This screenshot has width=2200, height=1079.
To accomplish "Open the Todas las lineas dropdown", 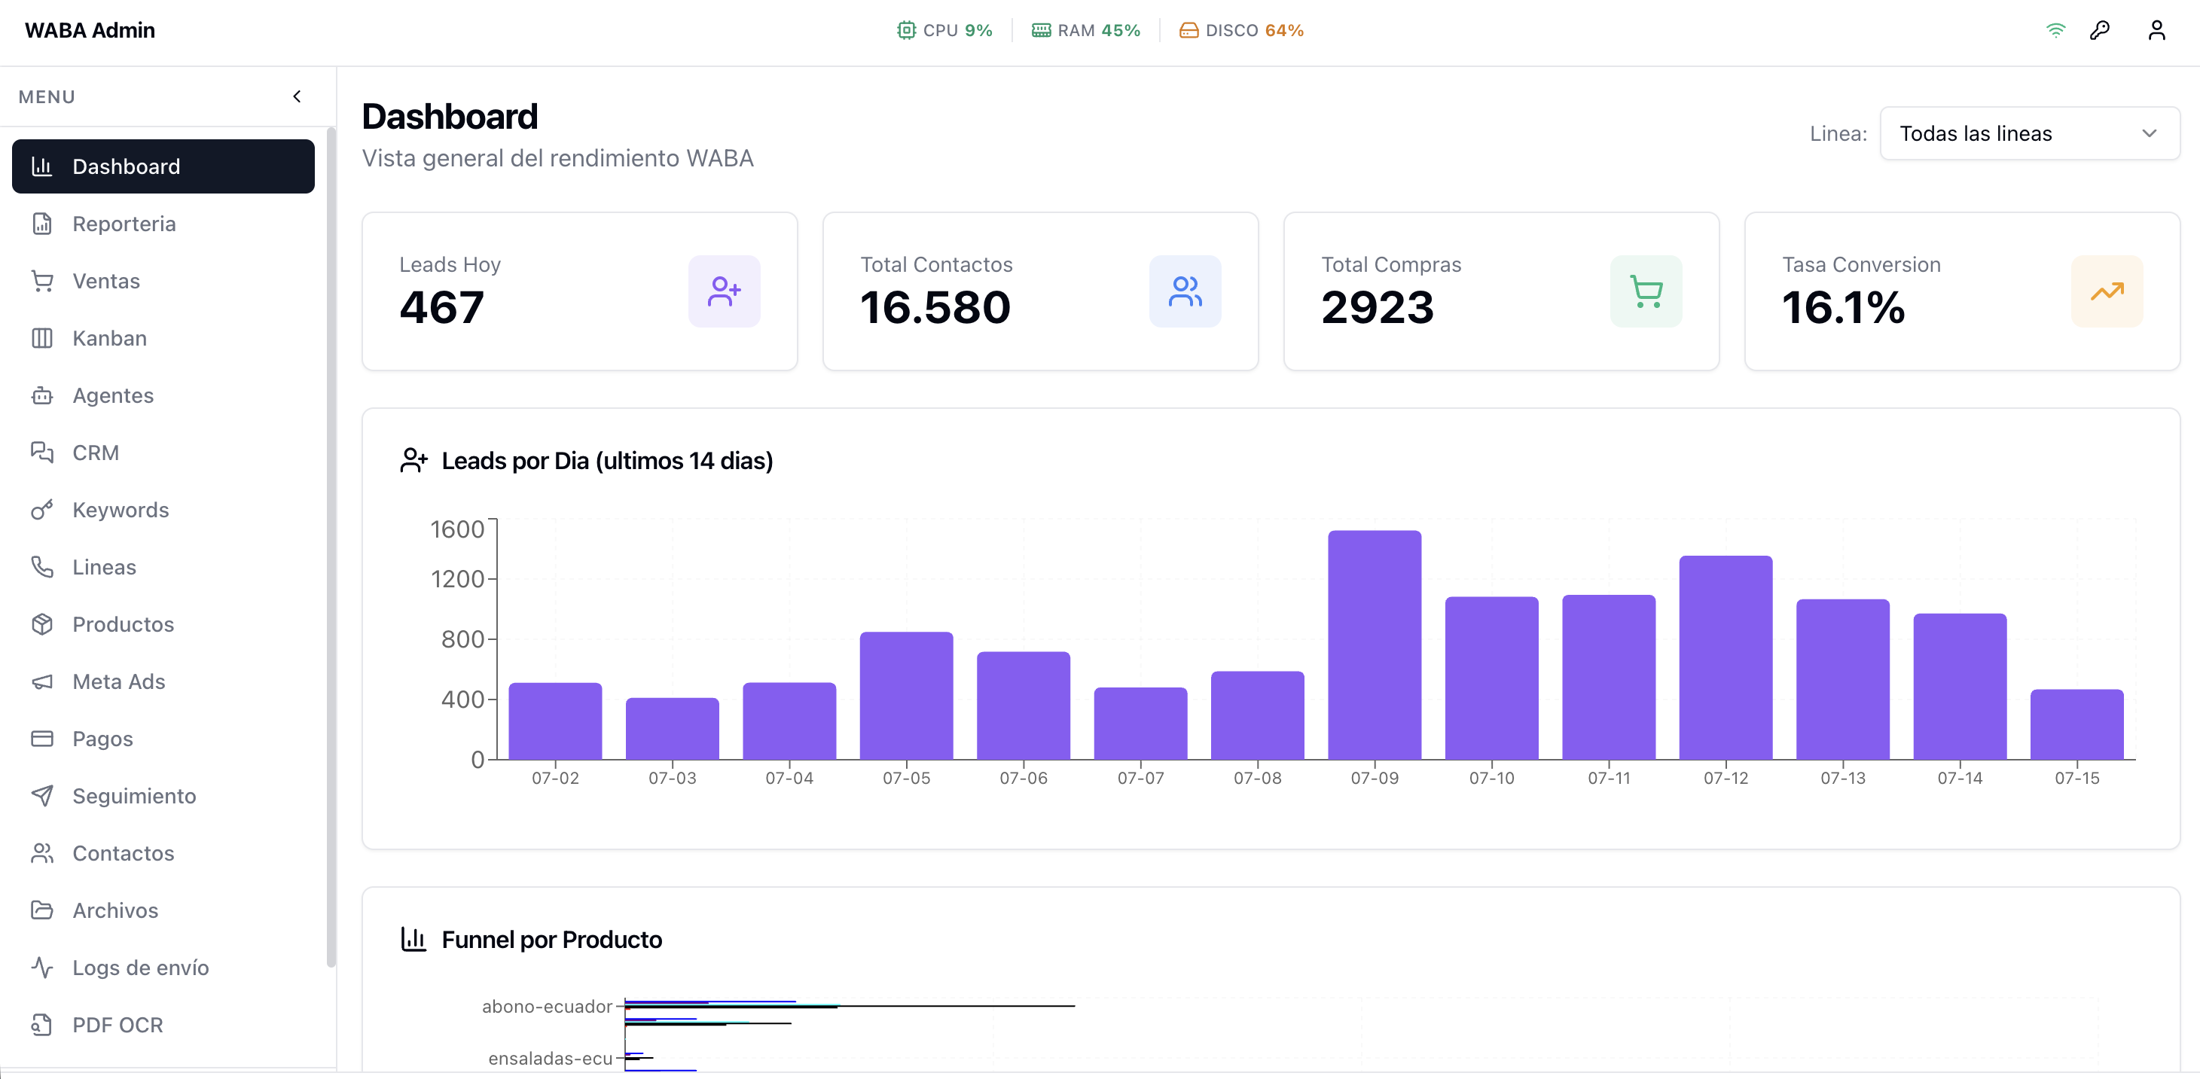I will [x=2029, y=133].
